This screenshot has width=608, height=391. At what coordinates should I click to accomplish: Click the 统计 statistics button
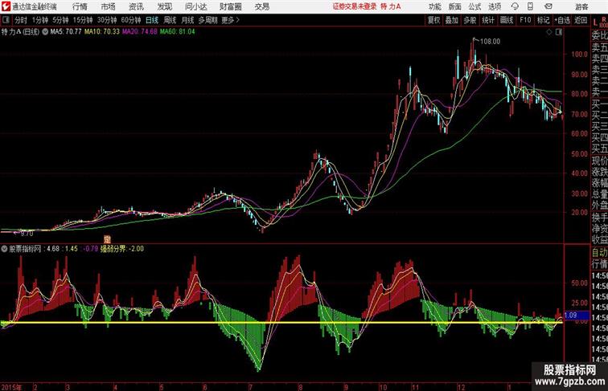tap(488, 20)
